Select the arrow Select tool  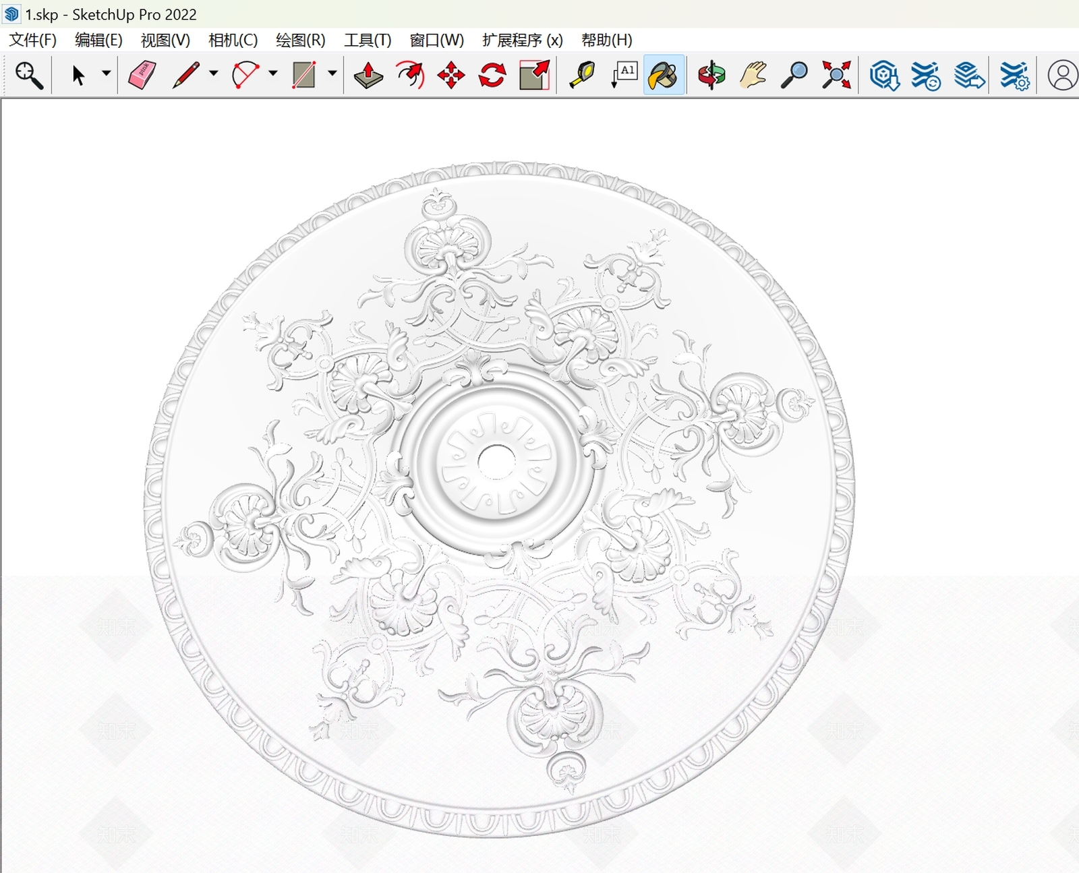pos(79,75)
